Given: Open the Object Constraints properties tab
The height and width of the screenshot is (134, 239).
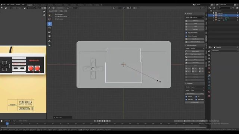Looking at the screenshot, I should (209, 85).
